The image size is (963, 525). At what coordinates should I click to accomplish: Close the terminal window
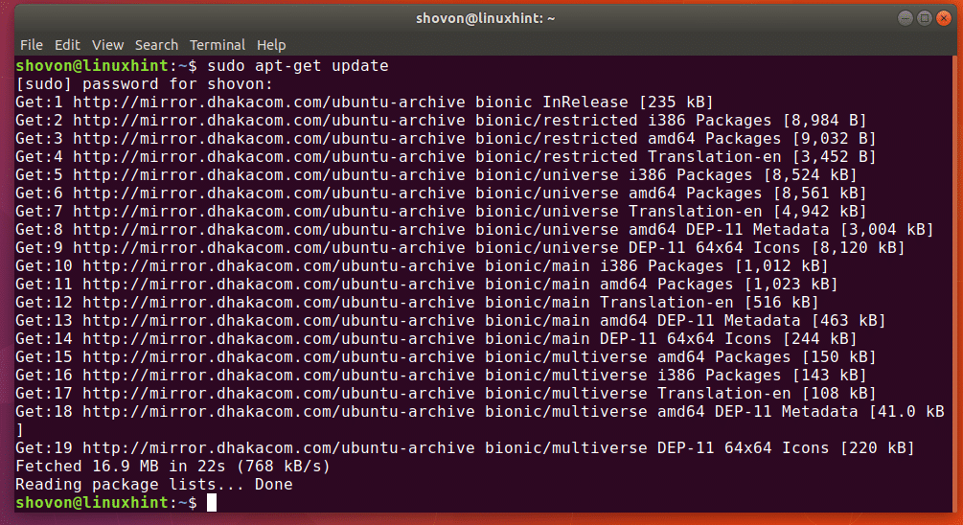click(944, 18)
